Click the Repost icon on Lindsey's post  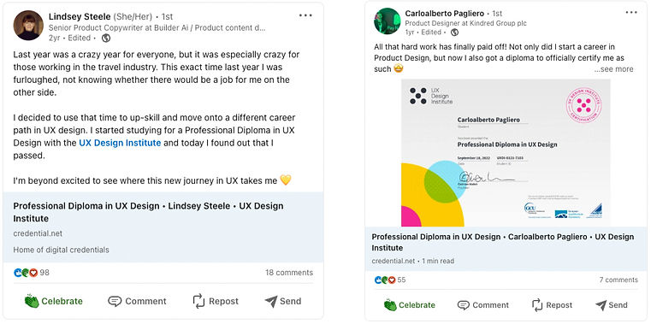click(198, 301)
